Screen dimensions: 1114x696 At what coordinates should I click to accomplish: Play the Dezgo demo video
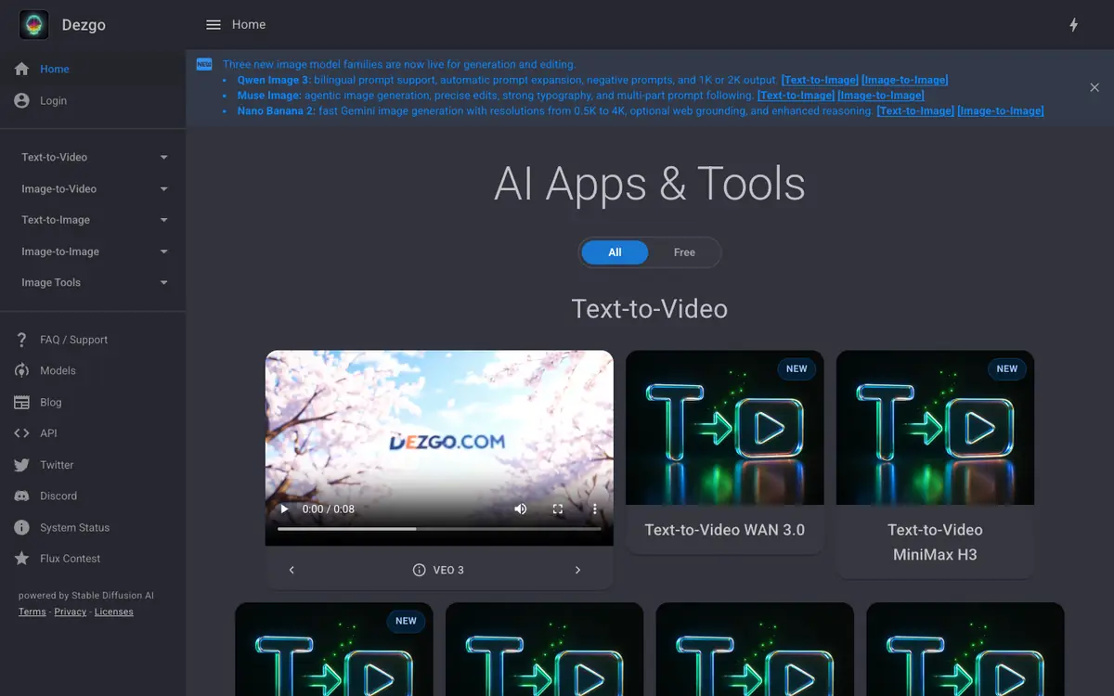coord(284,509)
